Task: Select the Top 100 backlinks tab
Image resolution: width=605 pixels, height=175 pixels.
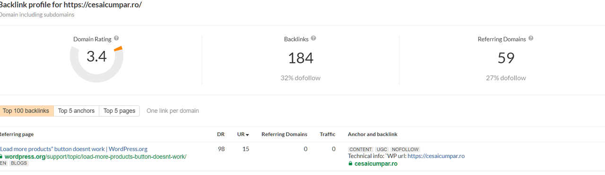Action: click(26, 111)
